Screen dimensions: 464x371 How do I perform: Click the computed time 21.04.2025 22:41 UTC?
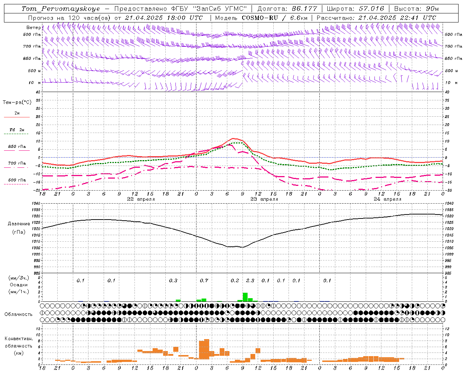pos(397,18)
